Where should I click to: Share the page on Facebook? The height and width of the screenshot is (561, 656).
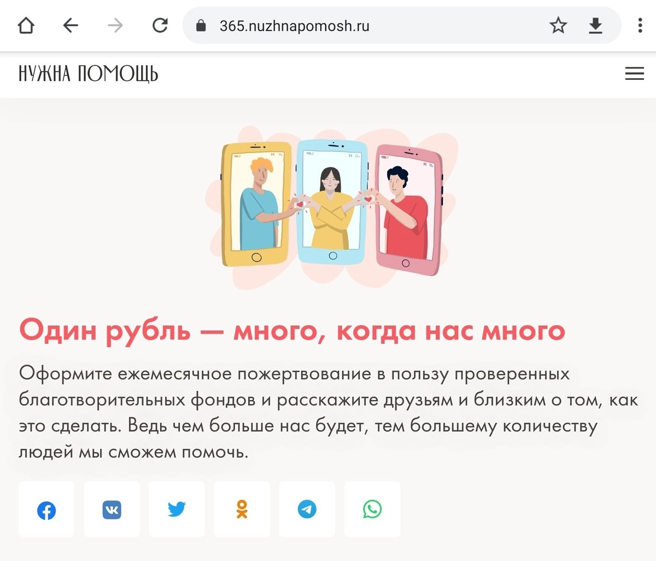46,509
